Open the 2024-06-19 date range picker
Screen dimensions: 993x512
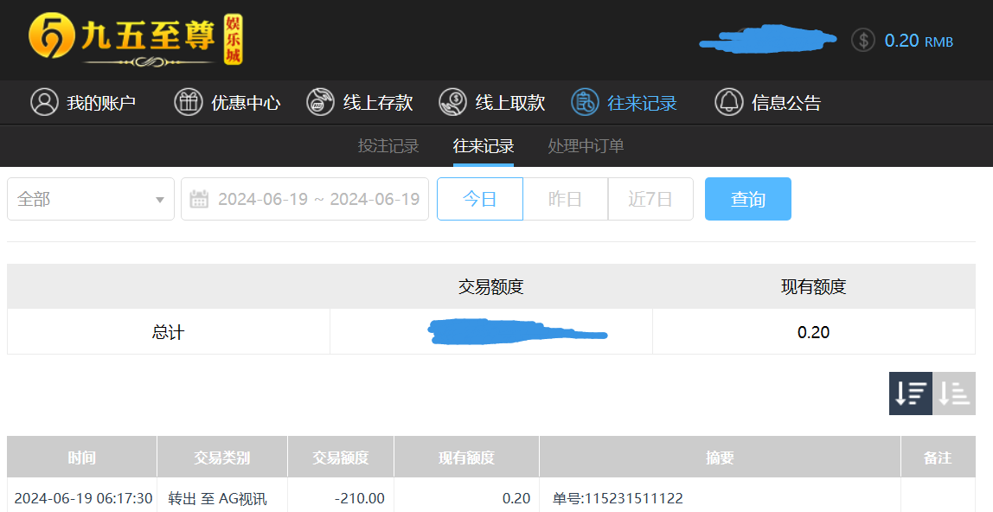tap(318, 199)
